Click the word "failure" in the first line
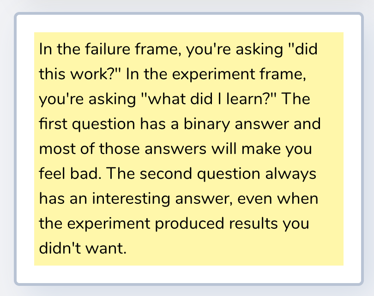 pos(107,49)
